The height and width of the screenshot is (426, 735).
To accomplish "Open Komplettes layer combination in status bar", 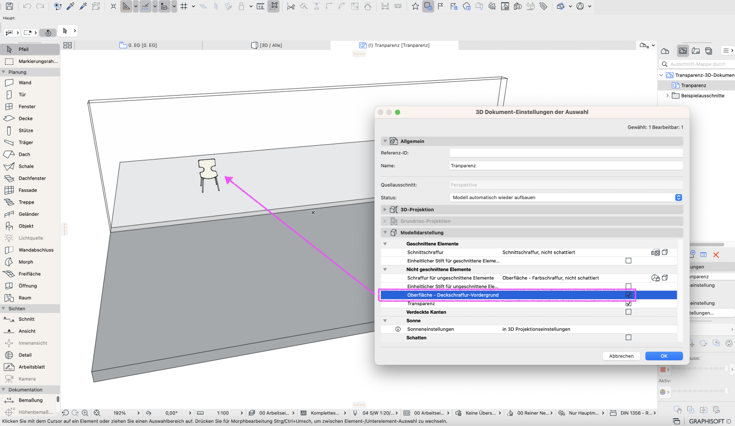I will [x=325, y=413].
